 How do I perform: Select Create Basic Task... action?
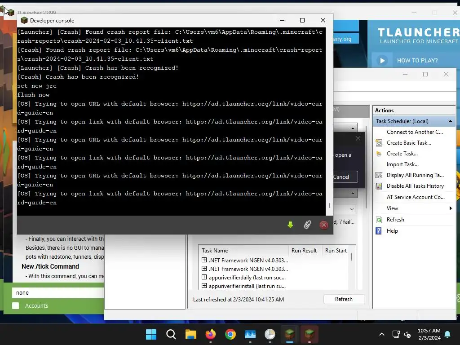(x=409, y=143)
